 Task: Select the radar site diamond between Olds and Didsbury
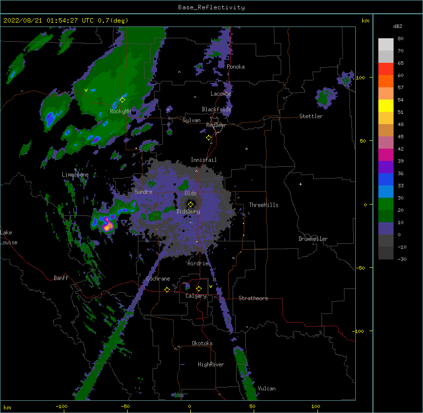point(190,204)
